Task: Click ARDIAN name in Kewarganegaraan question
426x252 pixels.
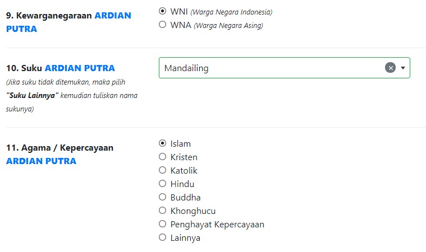Action: click(x=113, y=16)
